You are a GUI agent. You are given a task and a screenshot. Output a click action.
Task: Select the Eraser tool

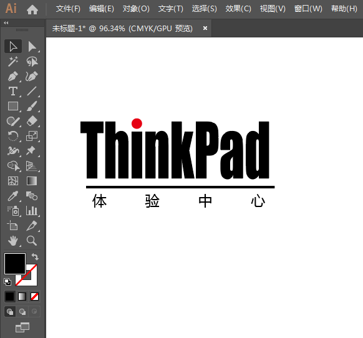32,121
